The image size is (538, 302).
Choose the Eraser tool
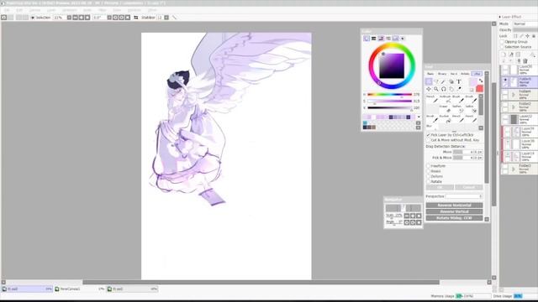(446, 109)
